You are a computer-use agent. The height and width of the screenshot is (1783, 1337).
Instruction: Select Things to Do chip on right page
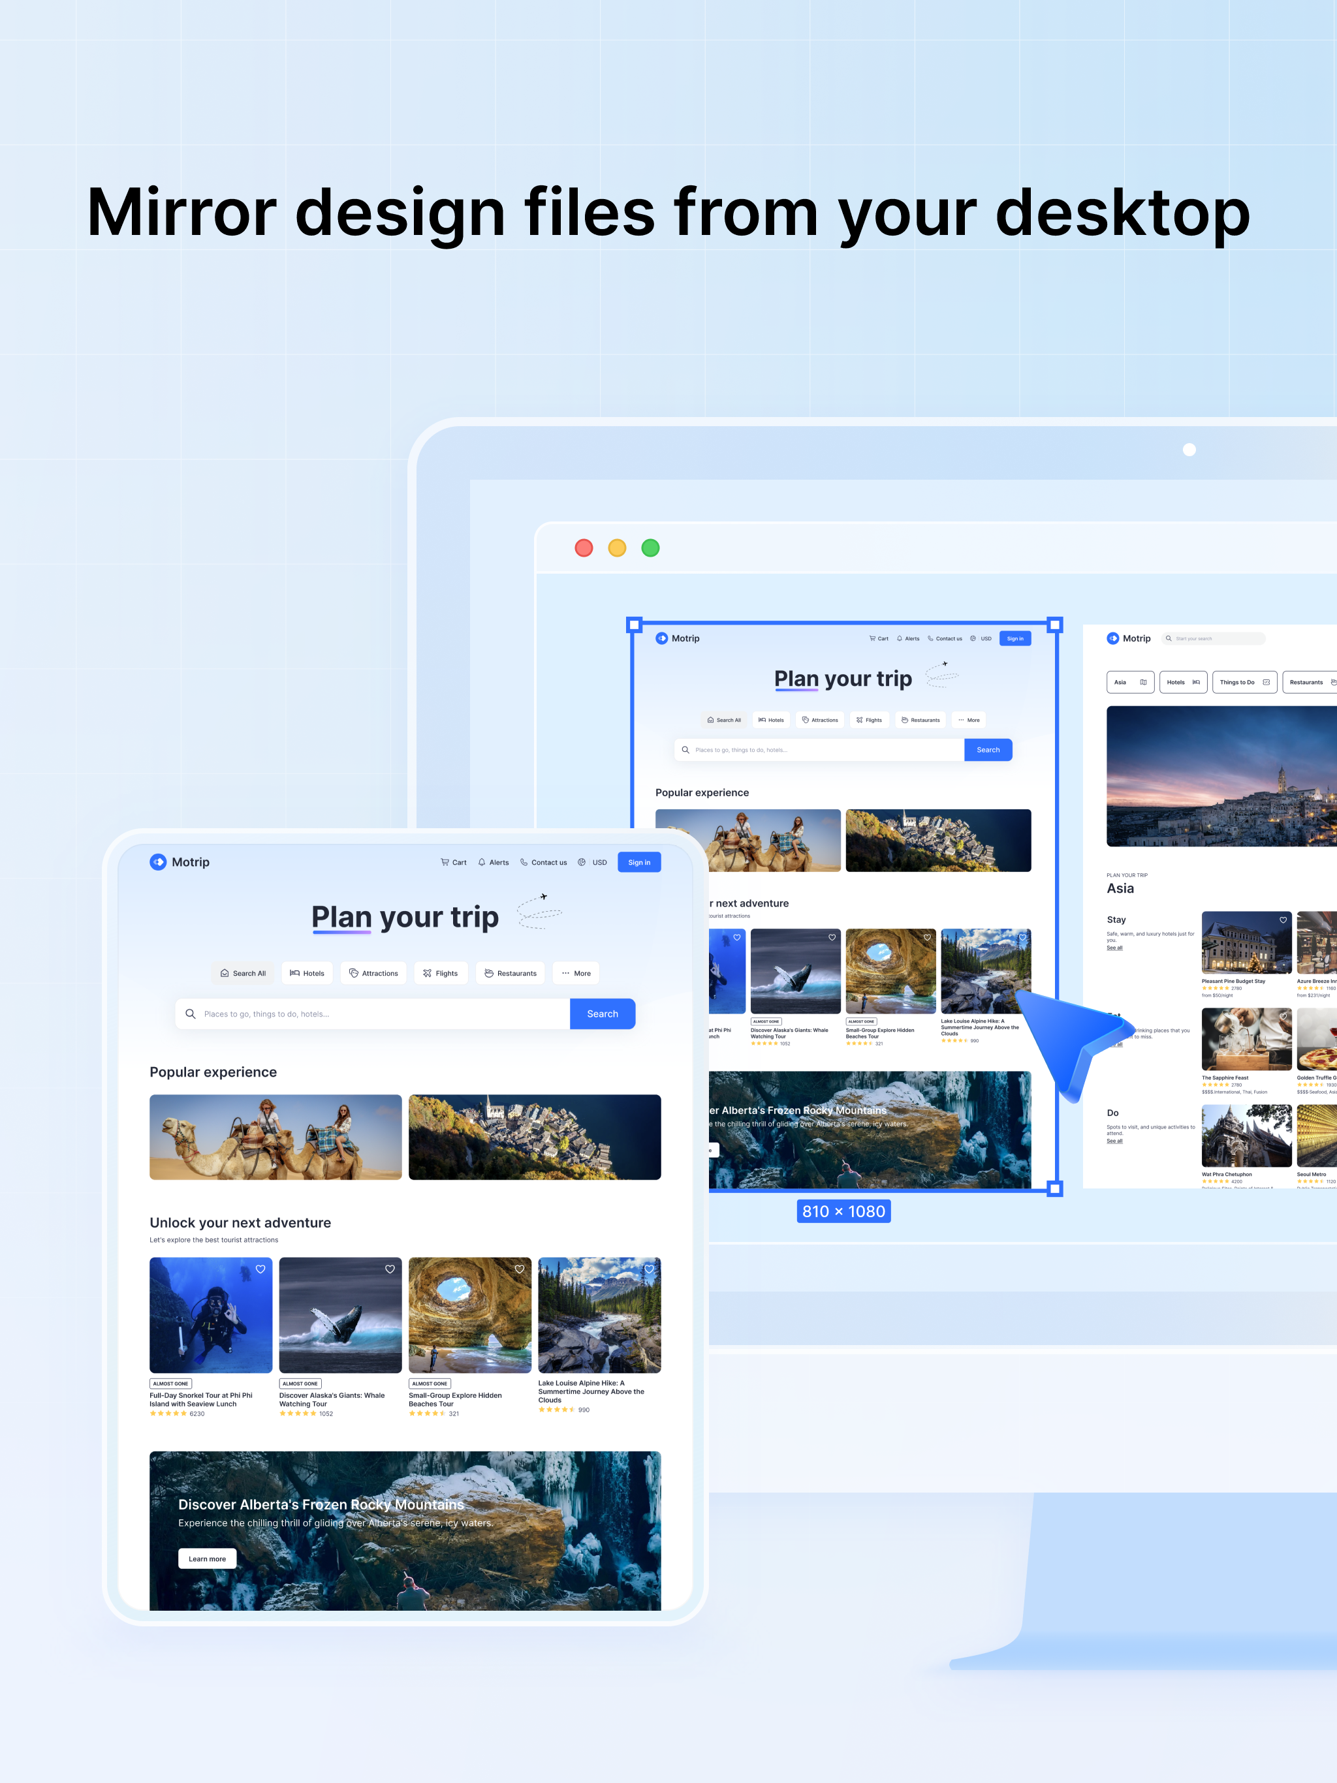coord(1244,682)
